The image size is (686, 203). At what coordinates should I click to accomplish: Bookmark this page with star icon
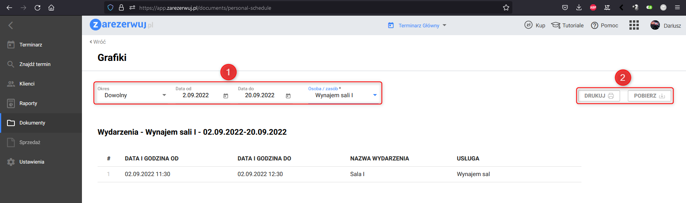506,7
